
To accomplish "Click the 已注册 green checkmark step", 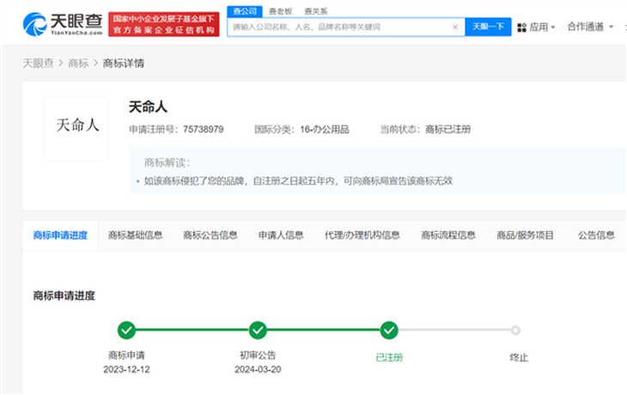I will (x=389, y=330).
